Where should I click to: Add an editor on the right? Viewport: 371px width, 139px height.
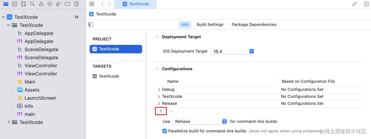(366, 4)
